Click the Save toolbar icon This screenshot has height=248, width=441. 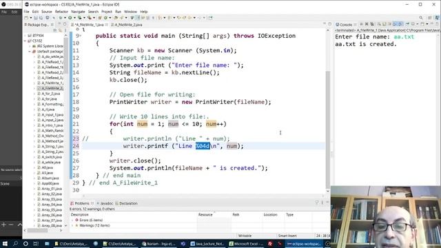click(36, 18)
